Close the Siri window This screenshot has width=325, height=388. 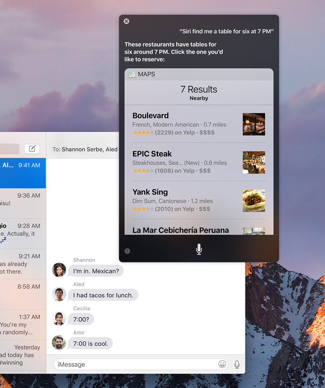tap(126, 21)
